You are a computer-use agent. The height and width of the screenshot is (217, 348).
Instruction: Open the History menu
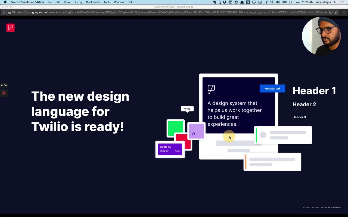click(78, 2)
